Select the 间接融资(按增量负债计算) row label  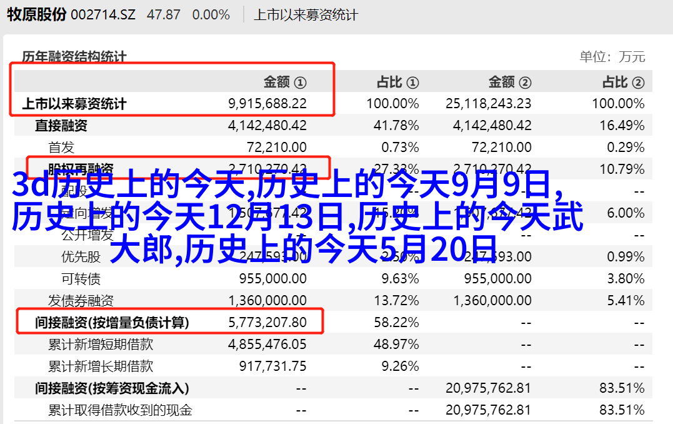(x=112, y=323)
